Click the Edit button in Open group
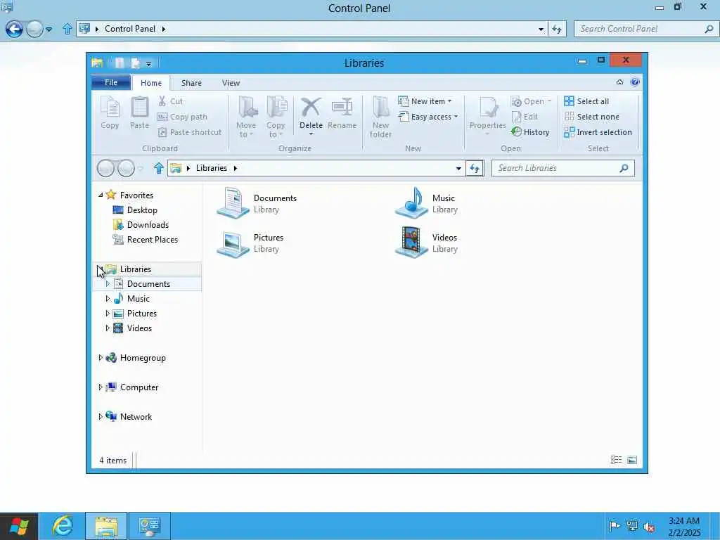This screenshot has height=540, width=720. click(x=525, y=117)
